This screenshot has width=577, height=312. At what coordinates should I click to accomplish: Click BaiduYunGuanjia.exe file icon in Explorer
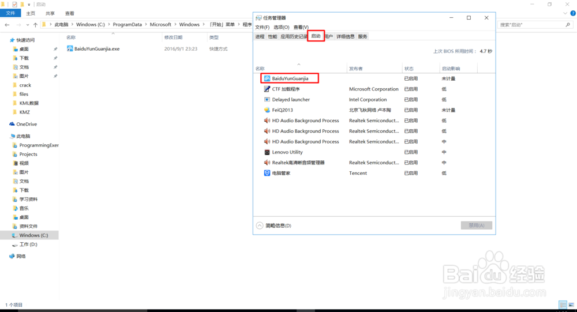(70, 48)
